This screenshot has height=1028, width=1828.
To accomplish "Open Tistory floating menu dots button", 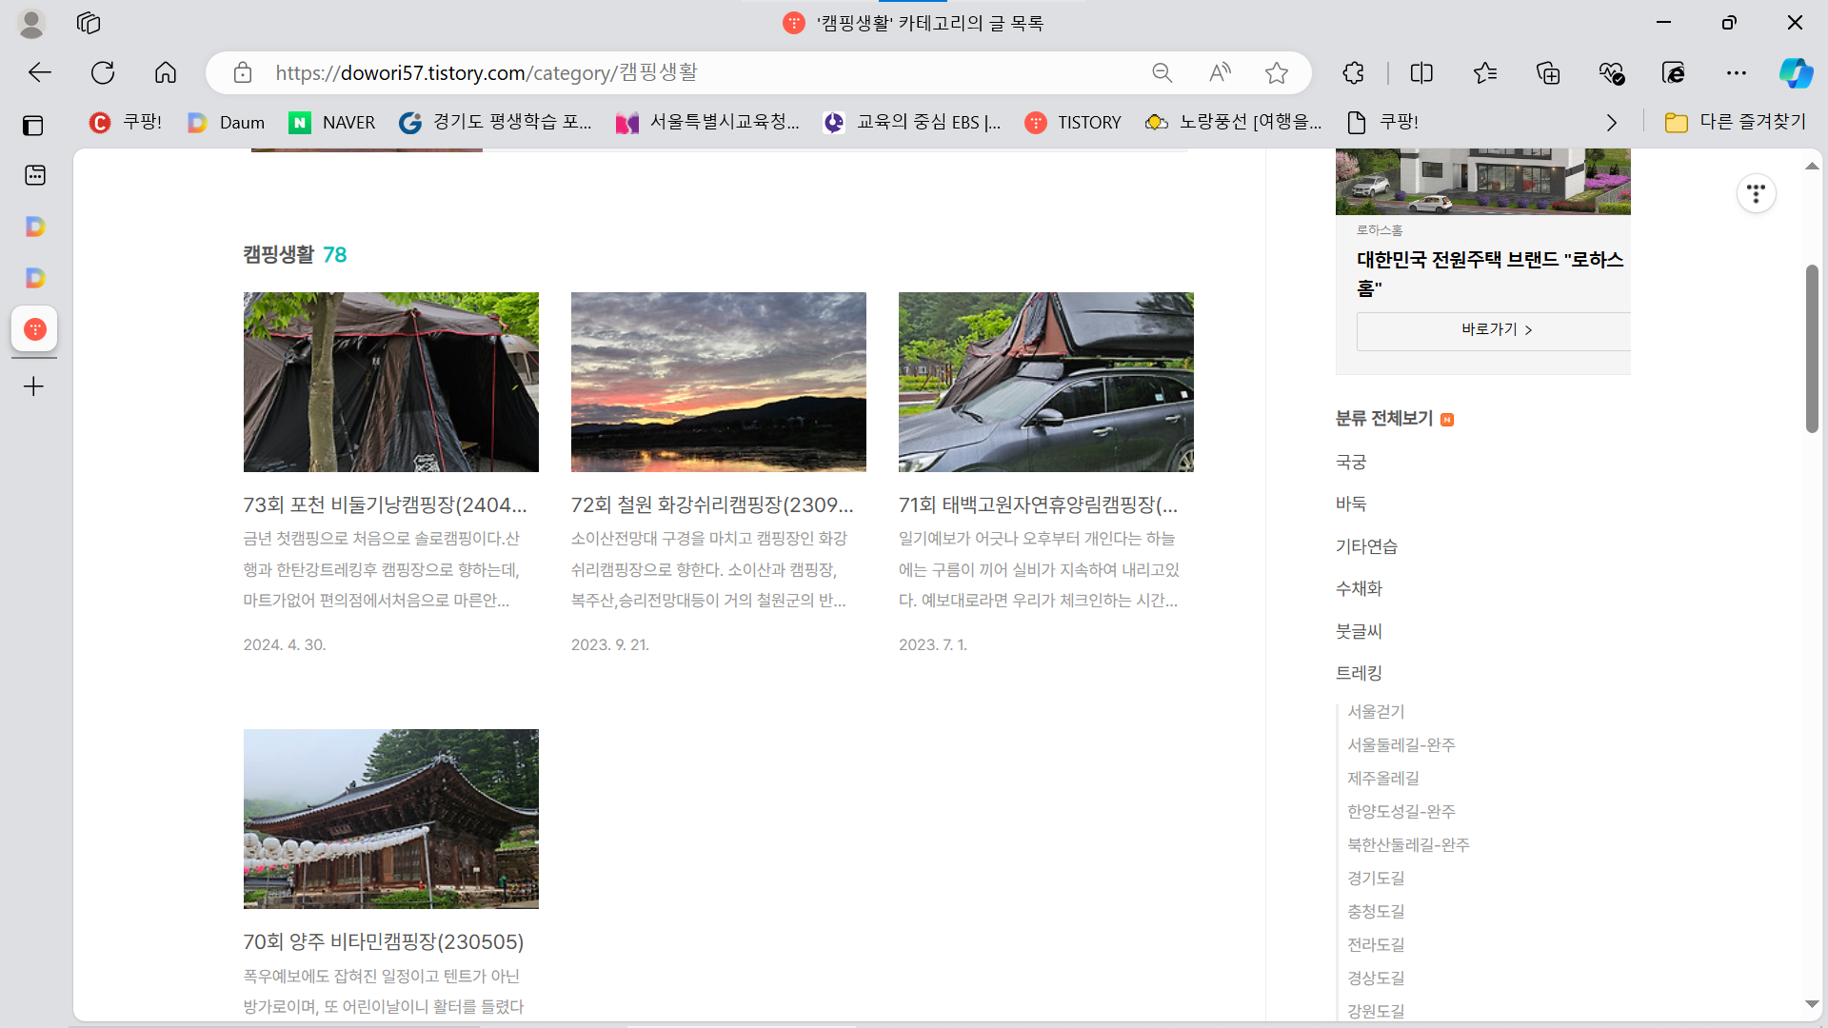I will [x=1756, y=194].
